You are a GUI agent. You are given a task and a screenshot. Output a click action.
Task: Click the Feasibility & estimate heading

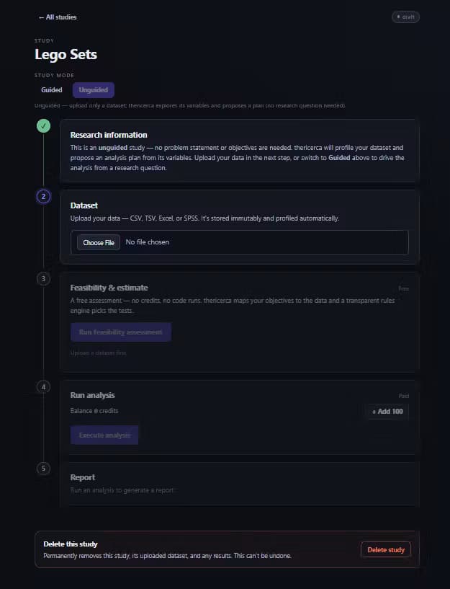click(x=109, y=288)
